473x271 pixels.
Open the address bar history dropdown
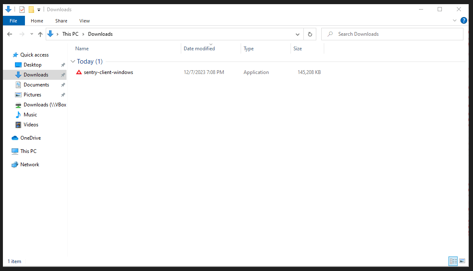pos(298,34)
